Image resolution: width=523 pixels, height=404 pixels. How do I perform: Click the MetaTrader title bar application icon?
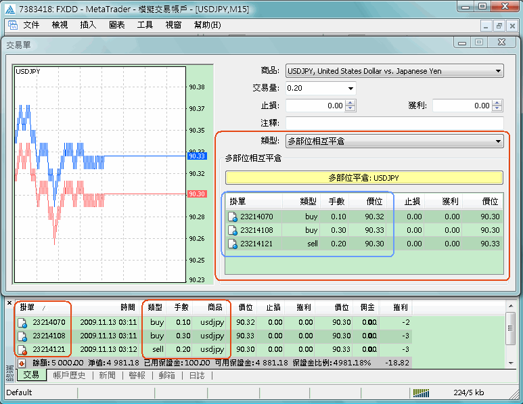(x=10, y=9)
